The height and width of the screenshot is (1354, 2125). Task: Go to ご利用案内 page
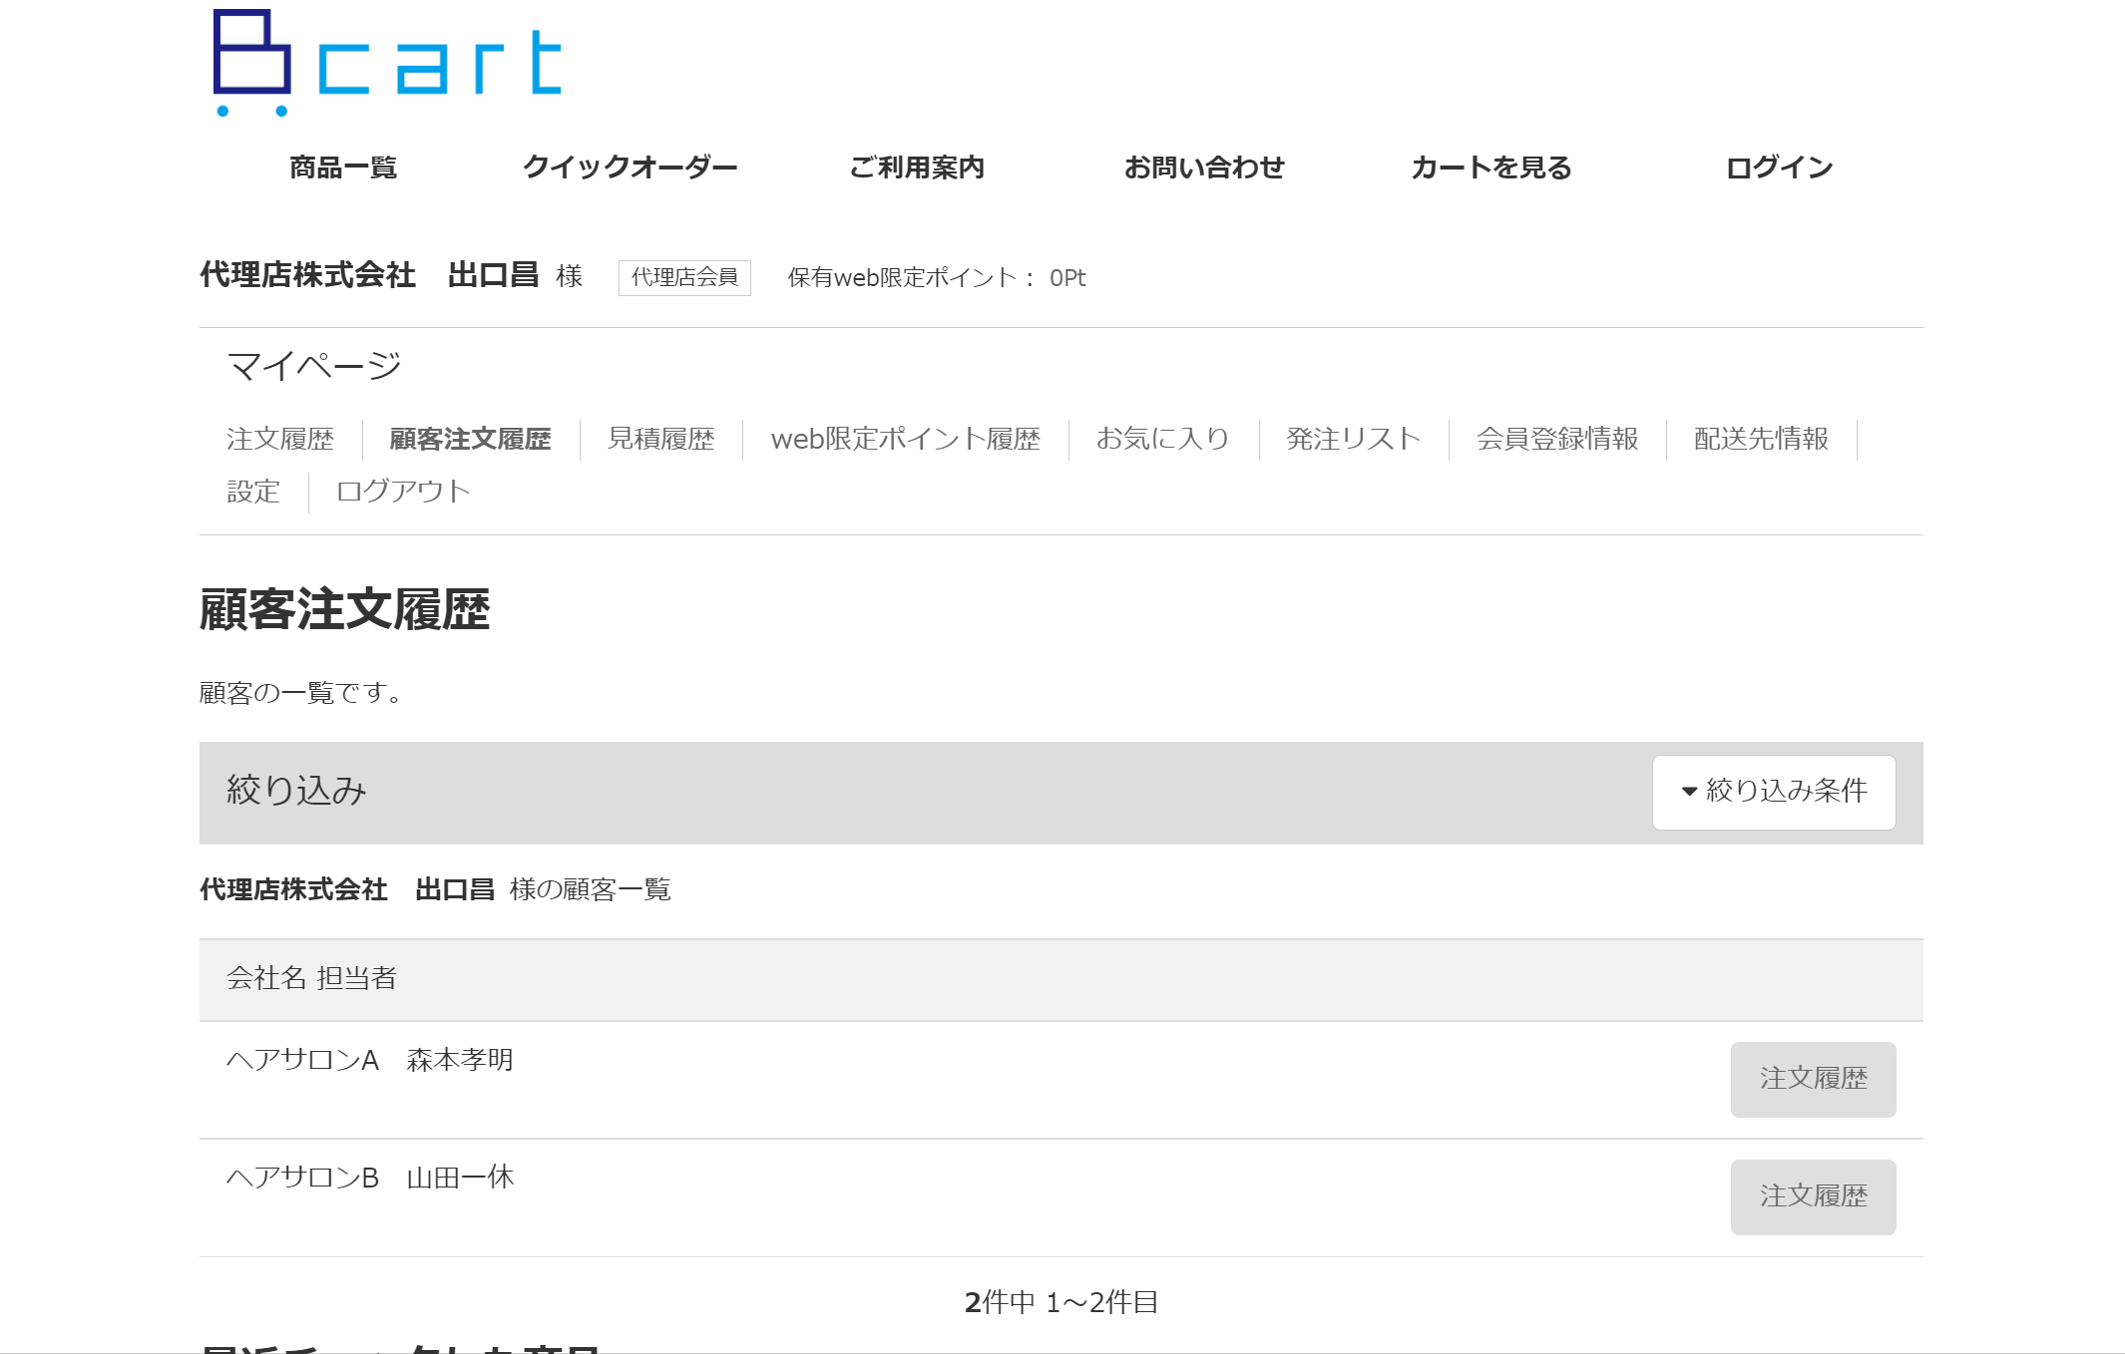point(917,168)
